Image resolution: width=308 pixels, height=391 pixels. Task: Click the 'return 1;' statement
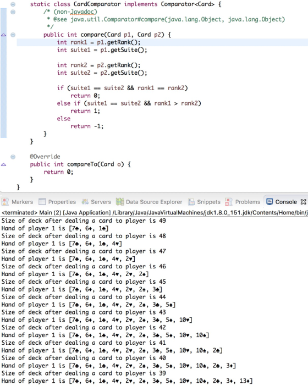pos(85,111)
